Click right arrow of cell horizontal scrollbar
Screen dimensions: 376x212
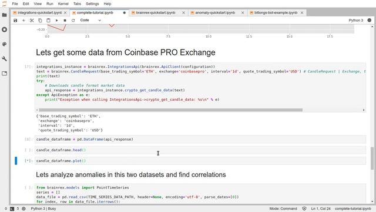pos(364,110)
